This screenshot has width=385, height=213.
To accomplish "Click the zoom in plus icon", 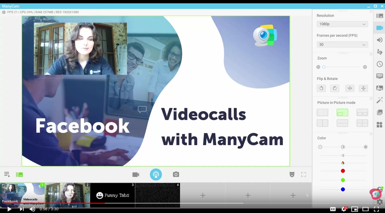I will 365,67.
